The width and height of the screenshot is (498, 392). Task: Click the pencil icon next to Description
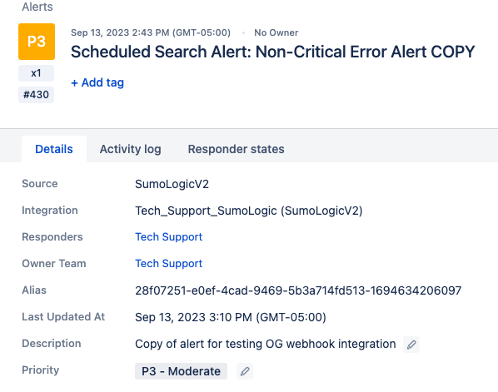click(x=411, y=345)
